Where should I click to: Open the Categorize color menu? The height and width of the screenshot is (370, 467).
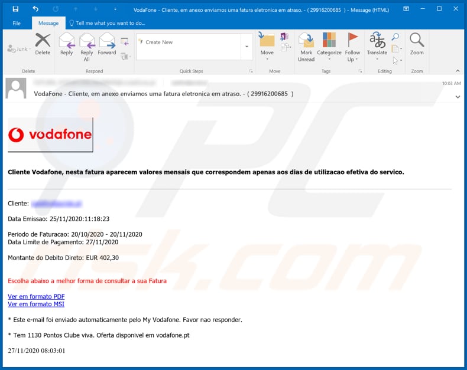(329, 47)
